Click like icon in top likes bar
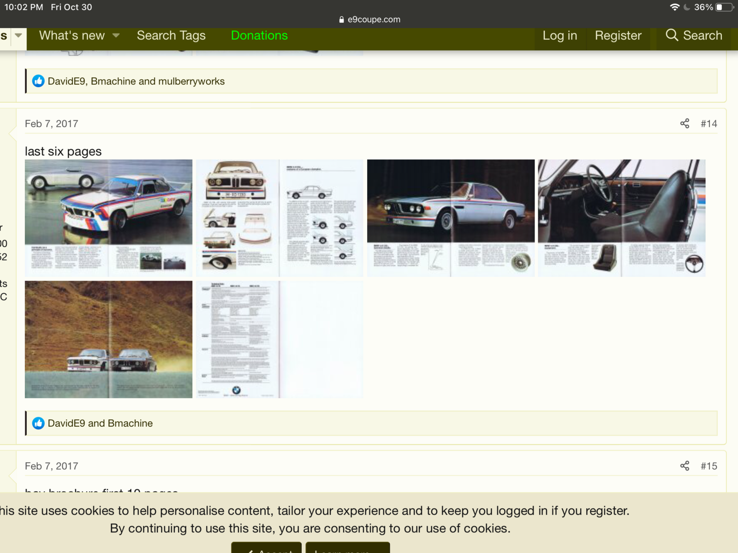The width and height of the screenshot is (738, 553). pyautogui.click(x=38, y=81)
